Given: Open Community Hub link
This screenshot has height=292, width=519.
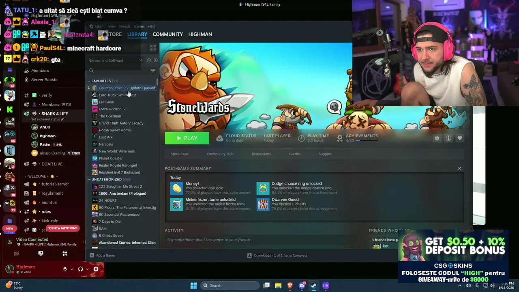Looking at the screenshot, I should 220,154.
